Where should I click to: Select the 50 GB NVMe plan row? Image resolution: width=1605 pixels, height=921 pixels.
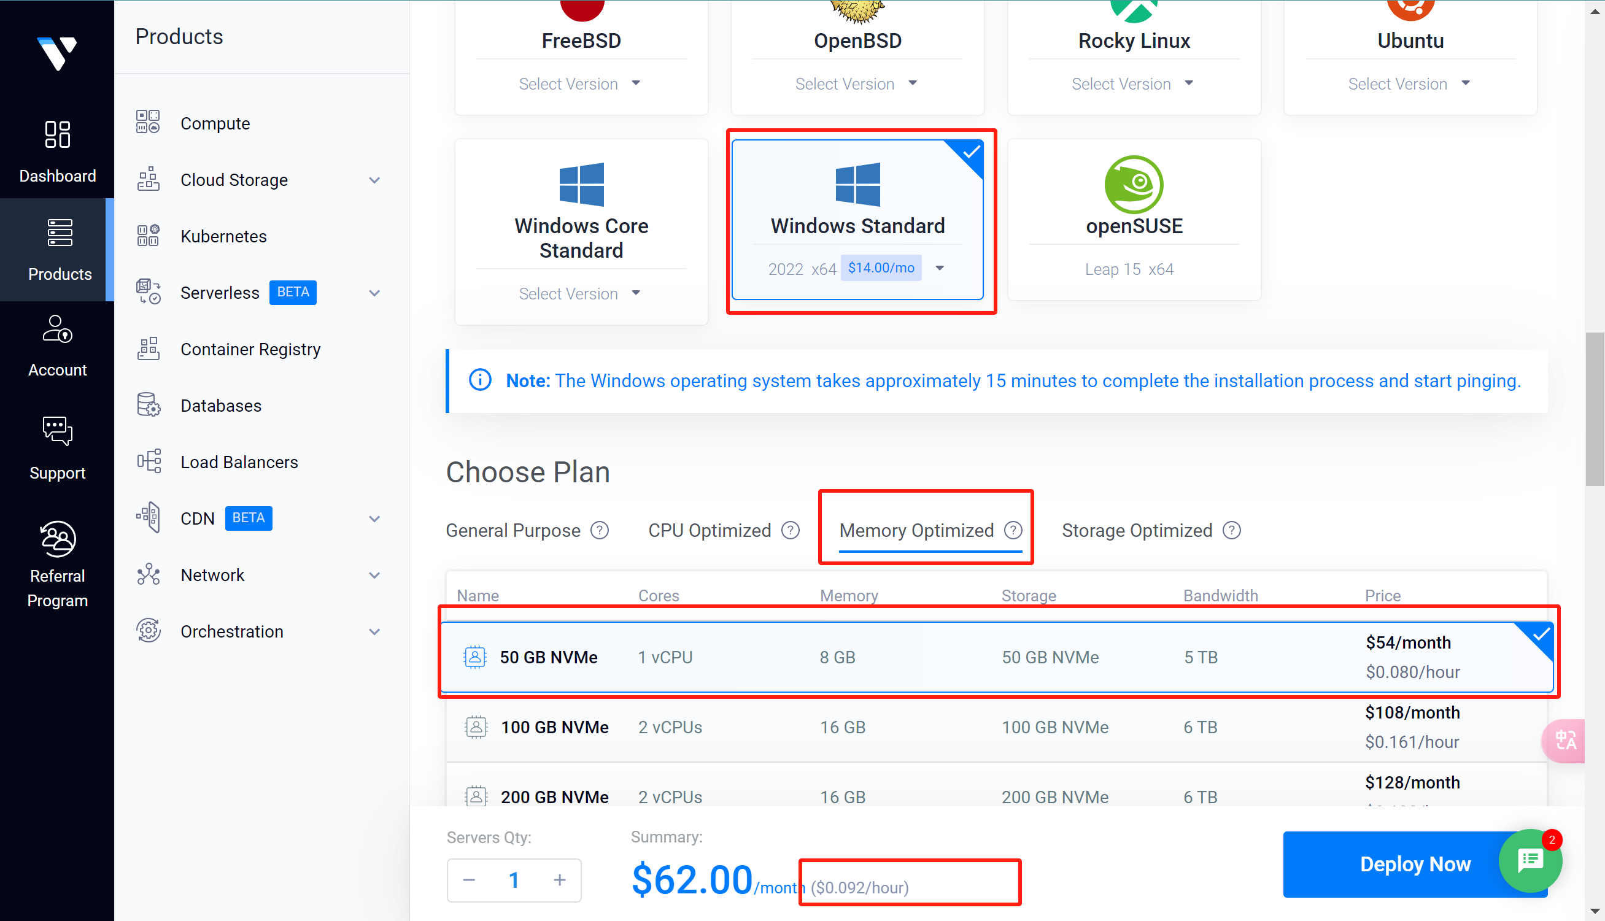point(996,657)
